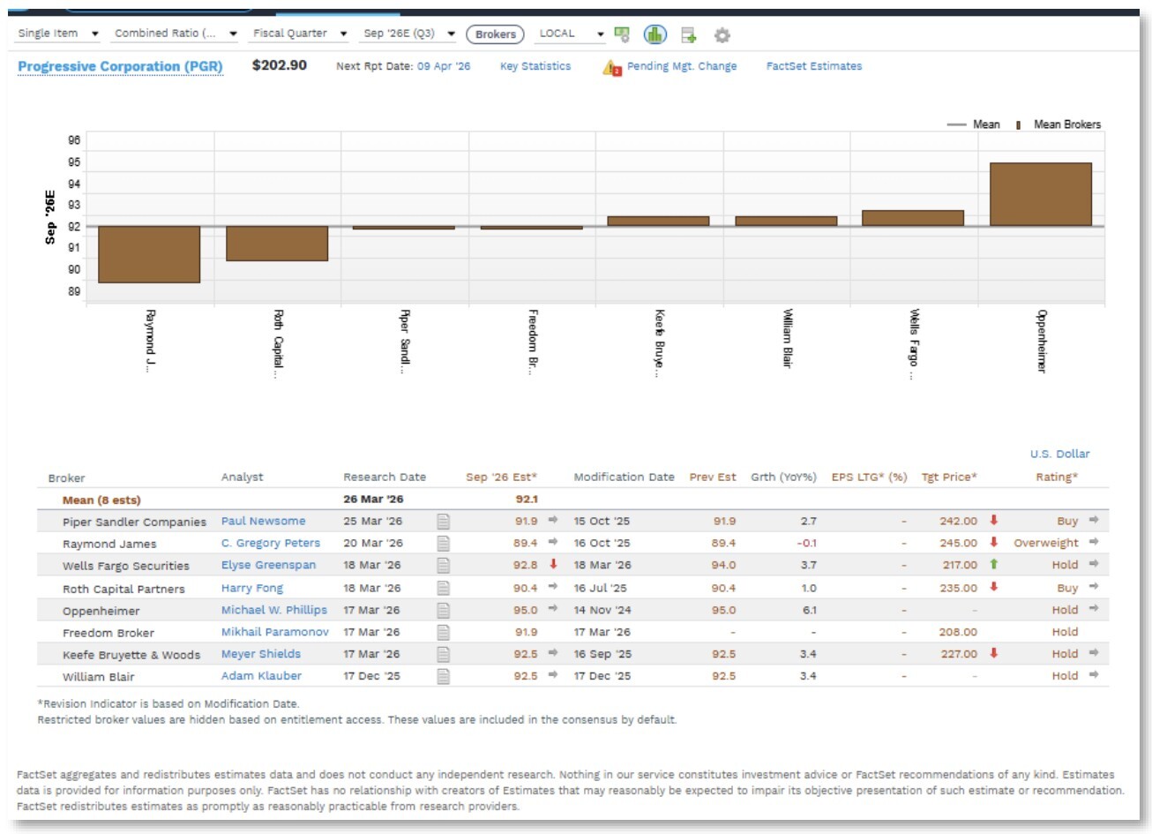This screenshot has height=834, width=1152.
Task: Click the Oppenheimer bar in the chart
Action: 1040,194
